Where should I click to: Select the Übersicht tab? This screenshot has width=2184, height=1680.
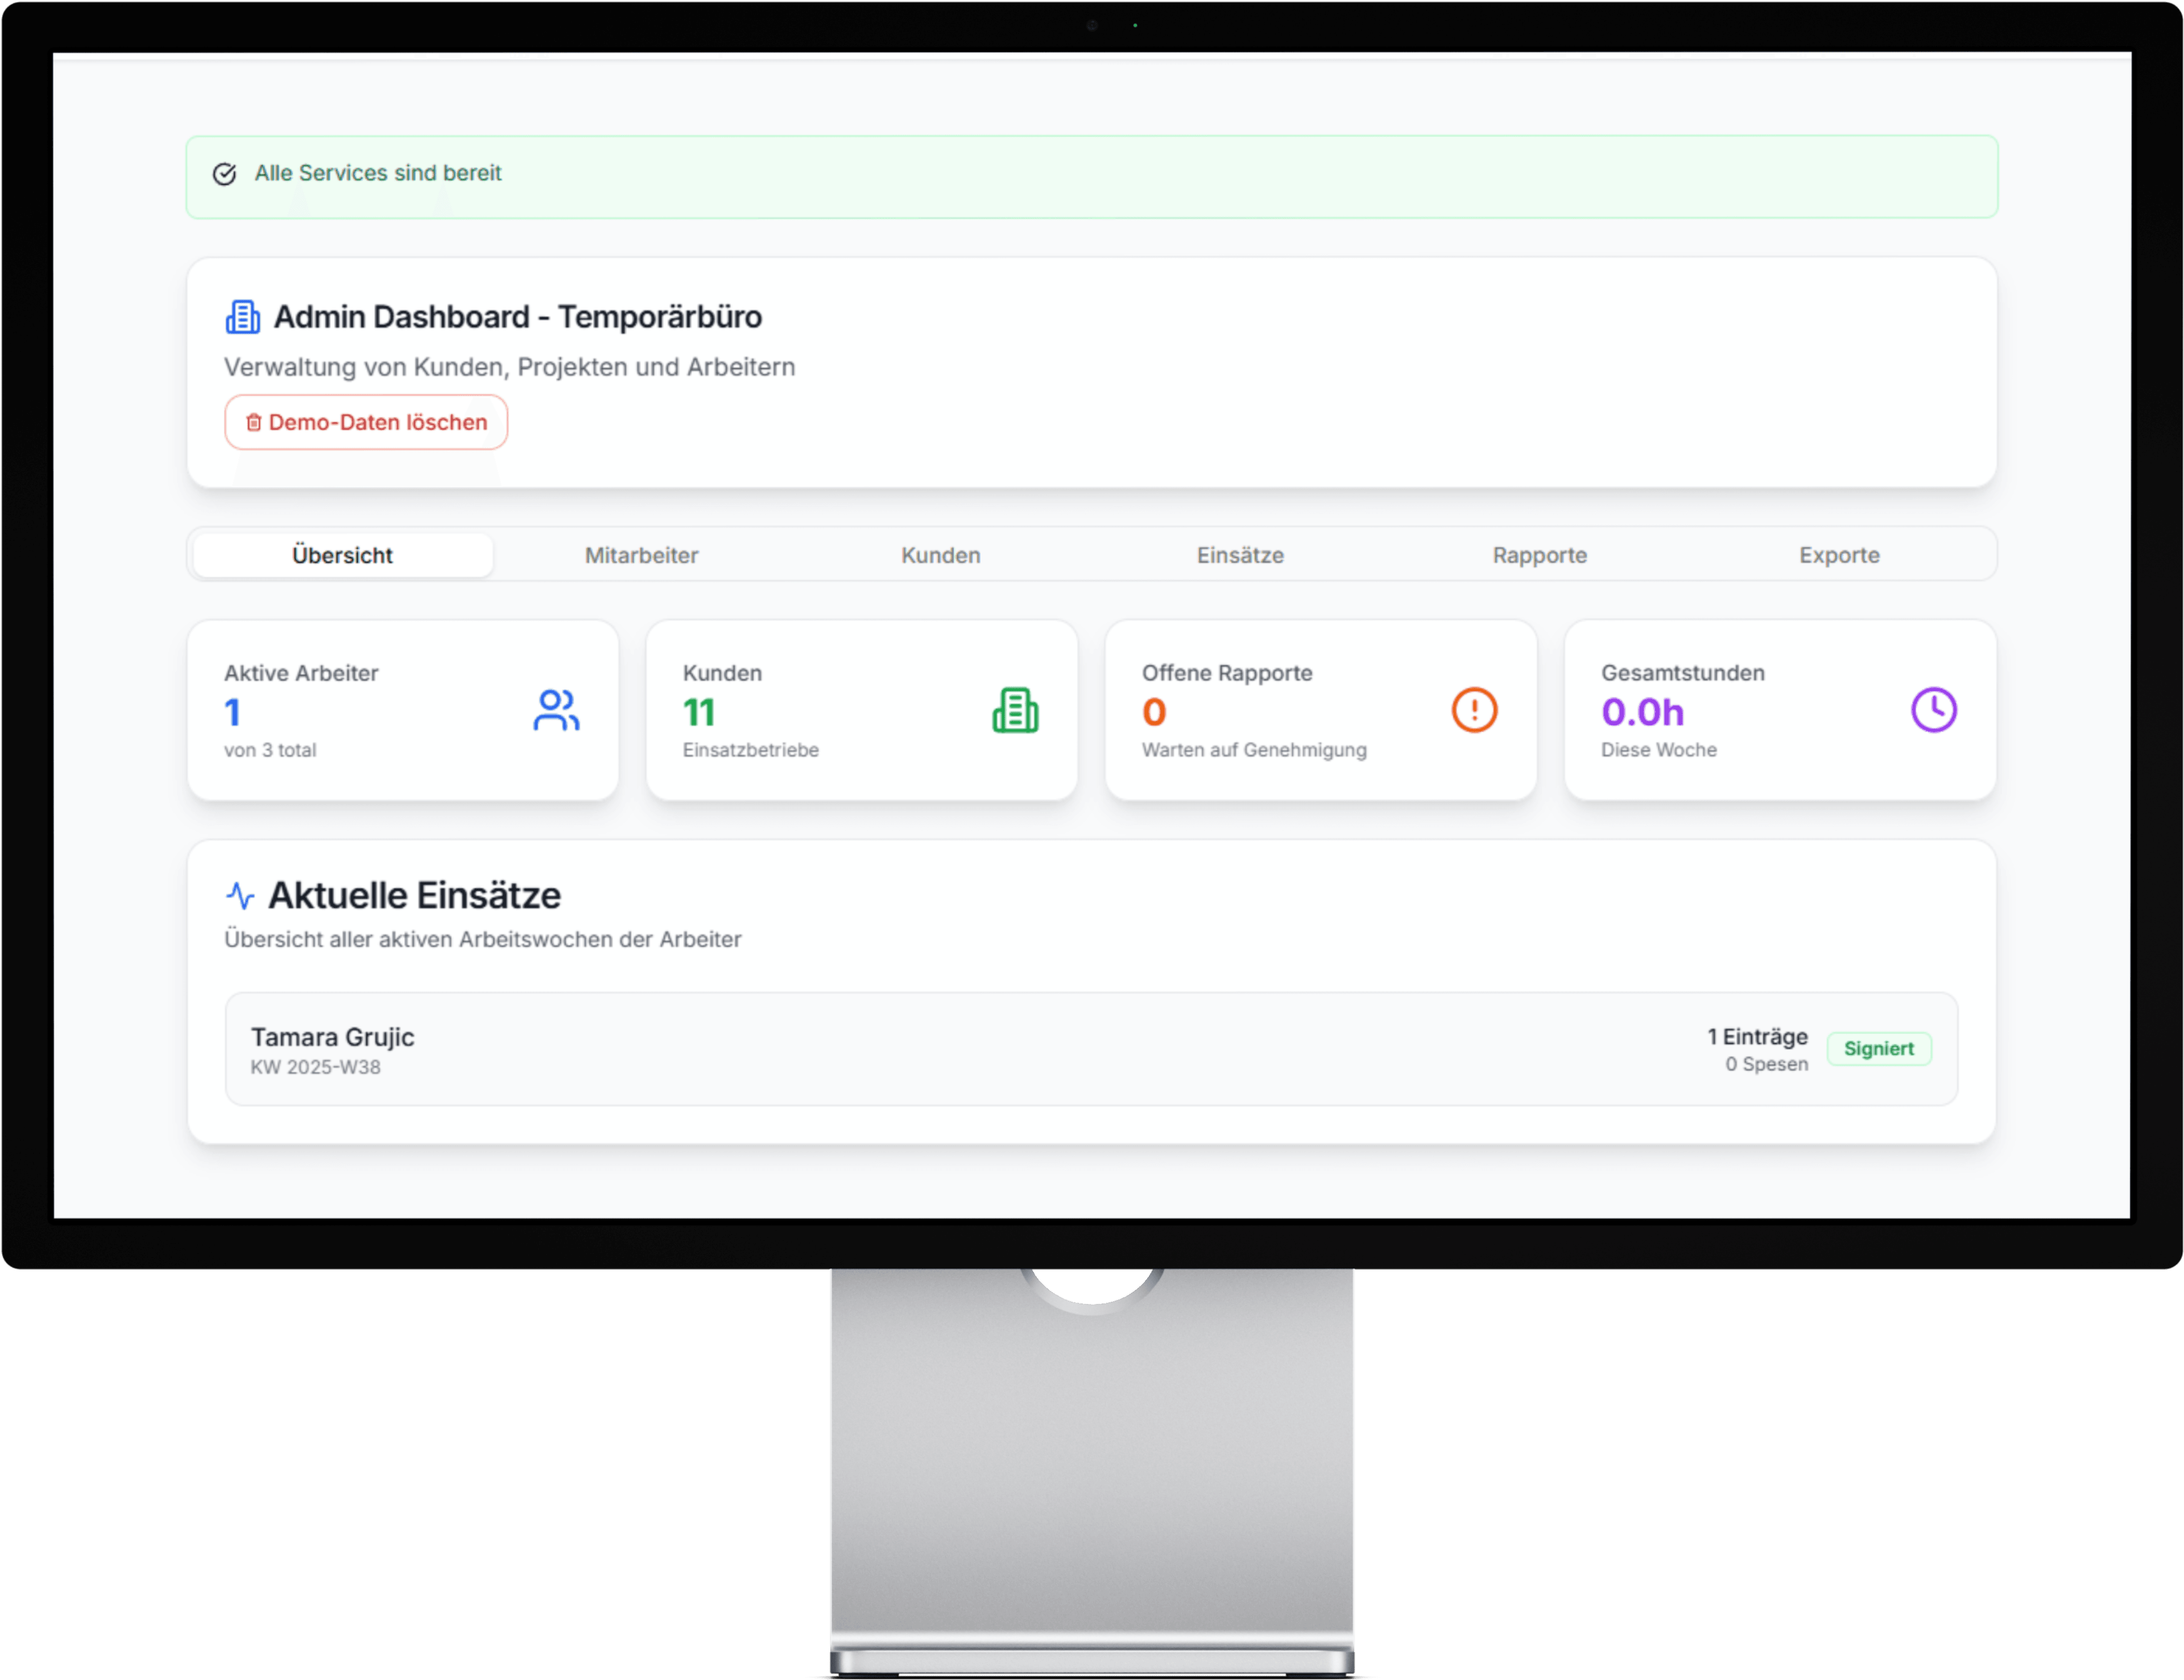342,555
